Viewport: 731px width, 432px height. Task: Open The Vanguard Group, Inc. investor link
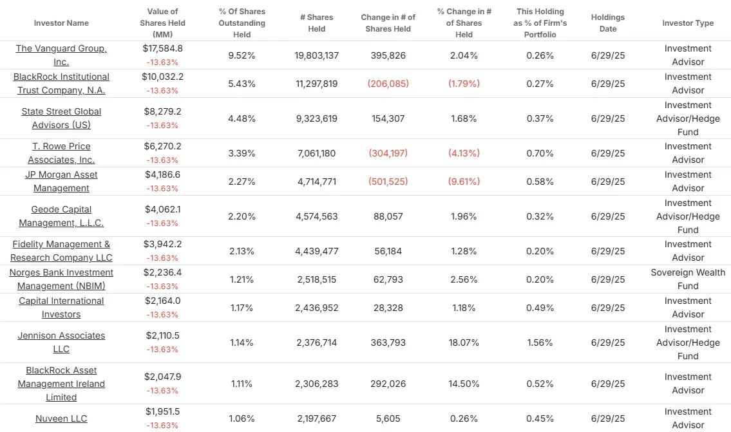61,55
